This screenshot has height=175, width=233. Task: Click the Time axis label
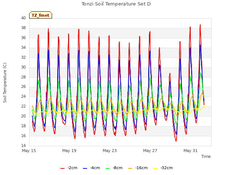point(206,156)
